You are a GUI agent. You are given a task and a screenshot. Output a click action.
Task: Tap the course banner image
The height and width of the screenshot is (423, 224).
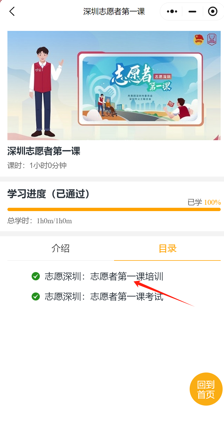click(114, 86)
